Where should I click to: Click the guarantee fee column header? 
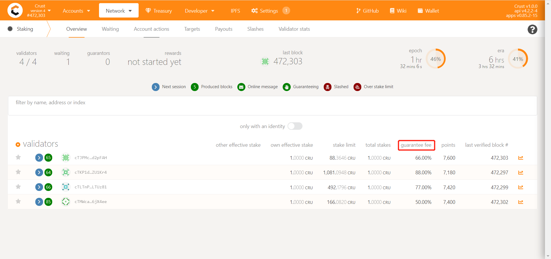click(x=416, y=145)
